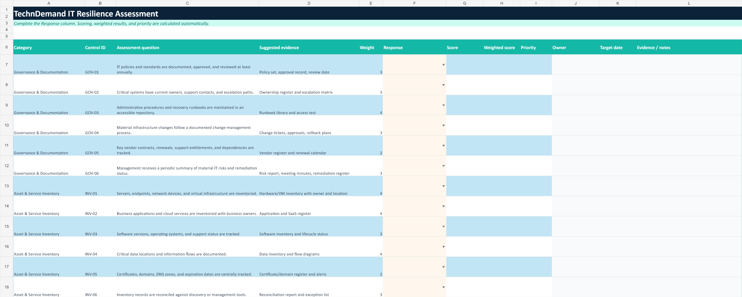Click question about critical data locations documented
Viewport: 742px width, 297px height.
(x=187, y=247)
